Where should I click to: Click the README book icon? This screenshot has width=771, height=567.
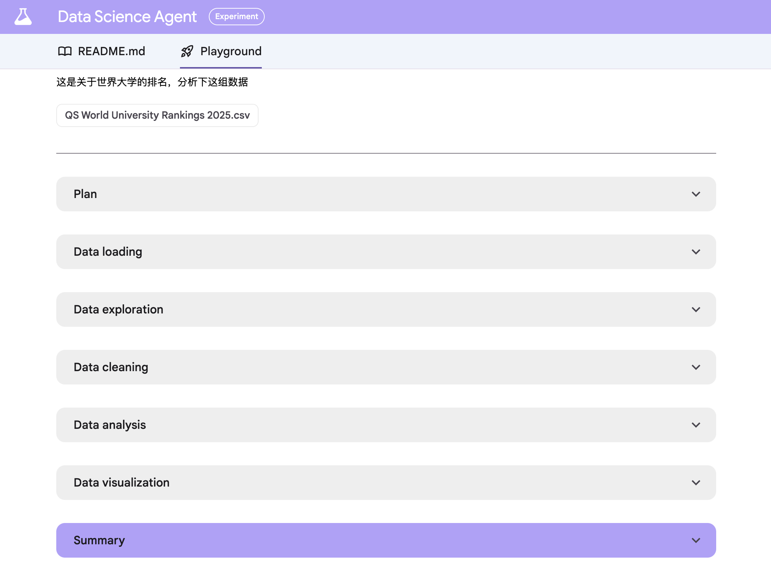(65, 51)
